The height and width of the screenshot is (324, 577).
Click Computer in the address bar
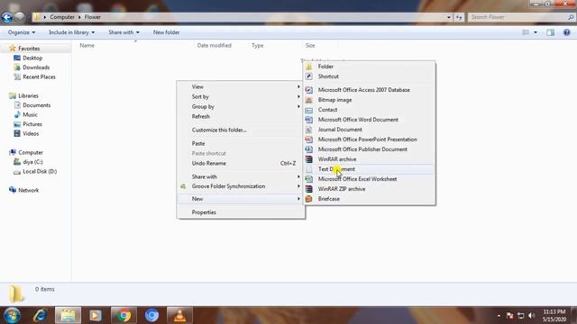click(x=62, y=17)
